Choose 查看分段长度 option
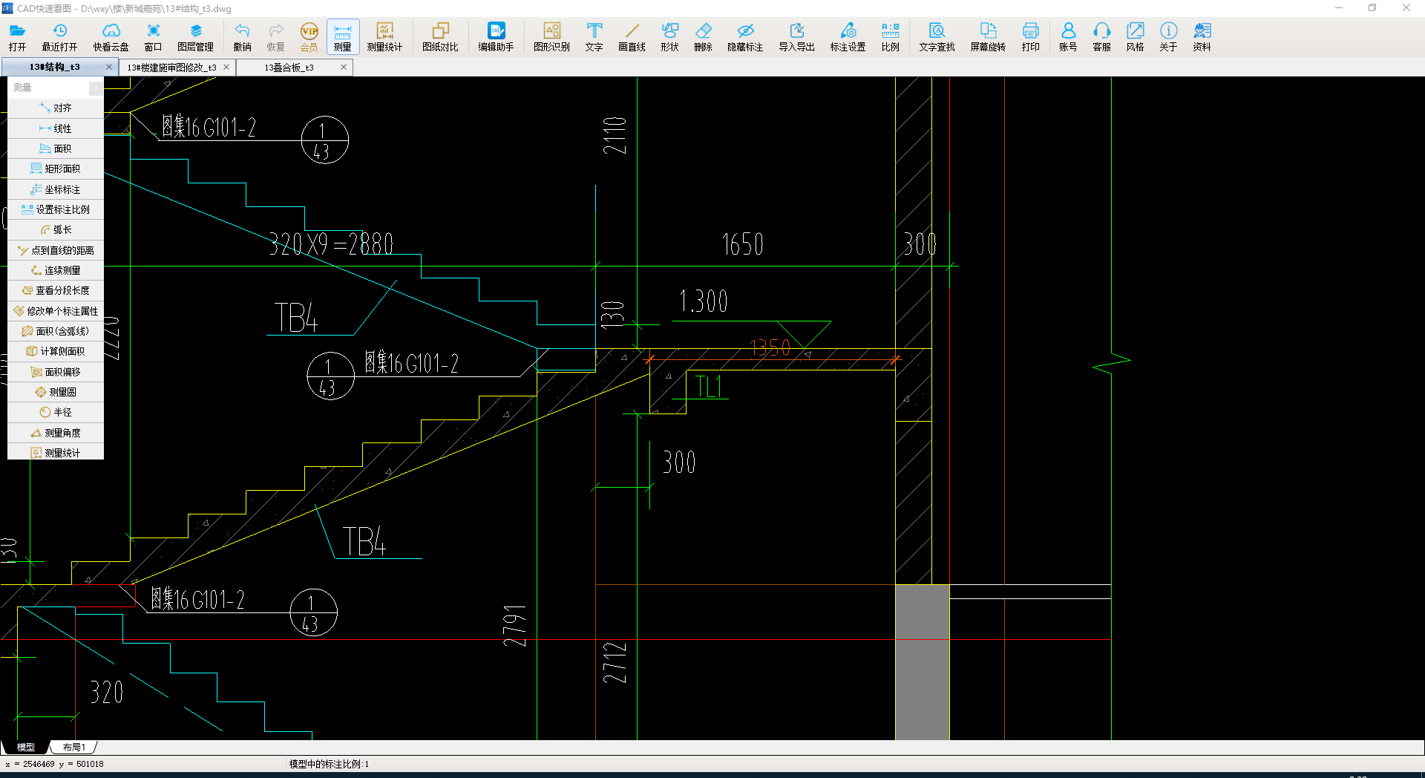This screenshot has height=778, width=1425. [56, 290]
